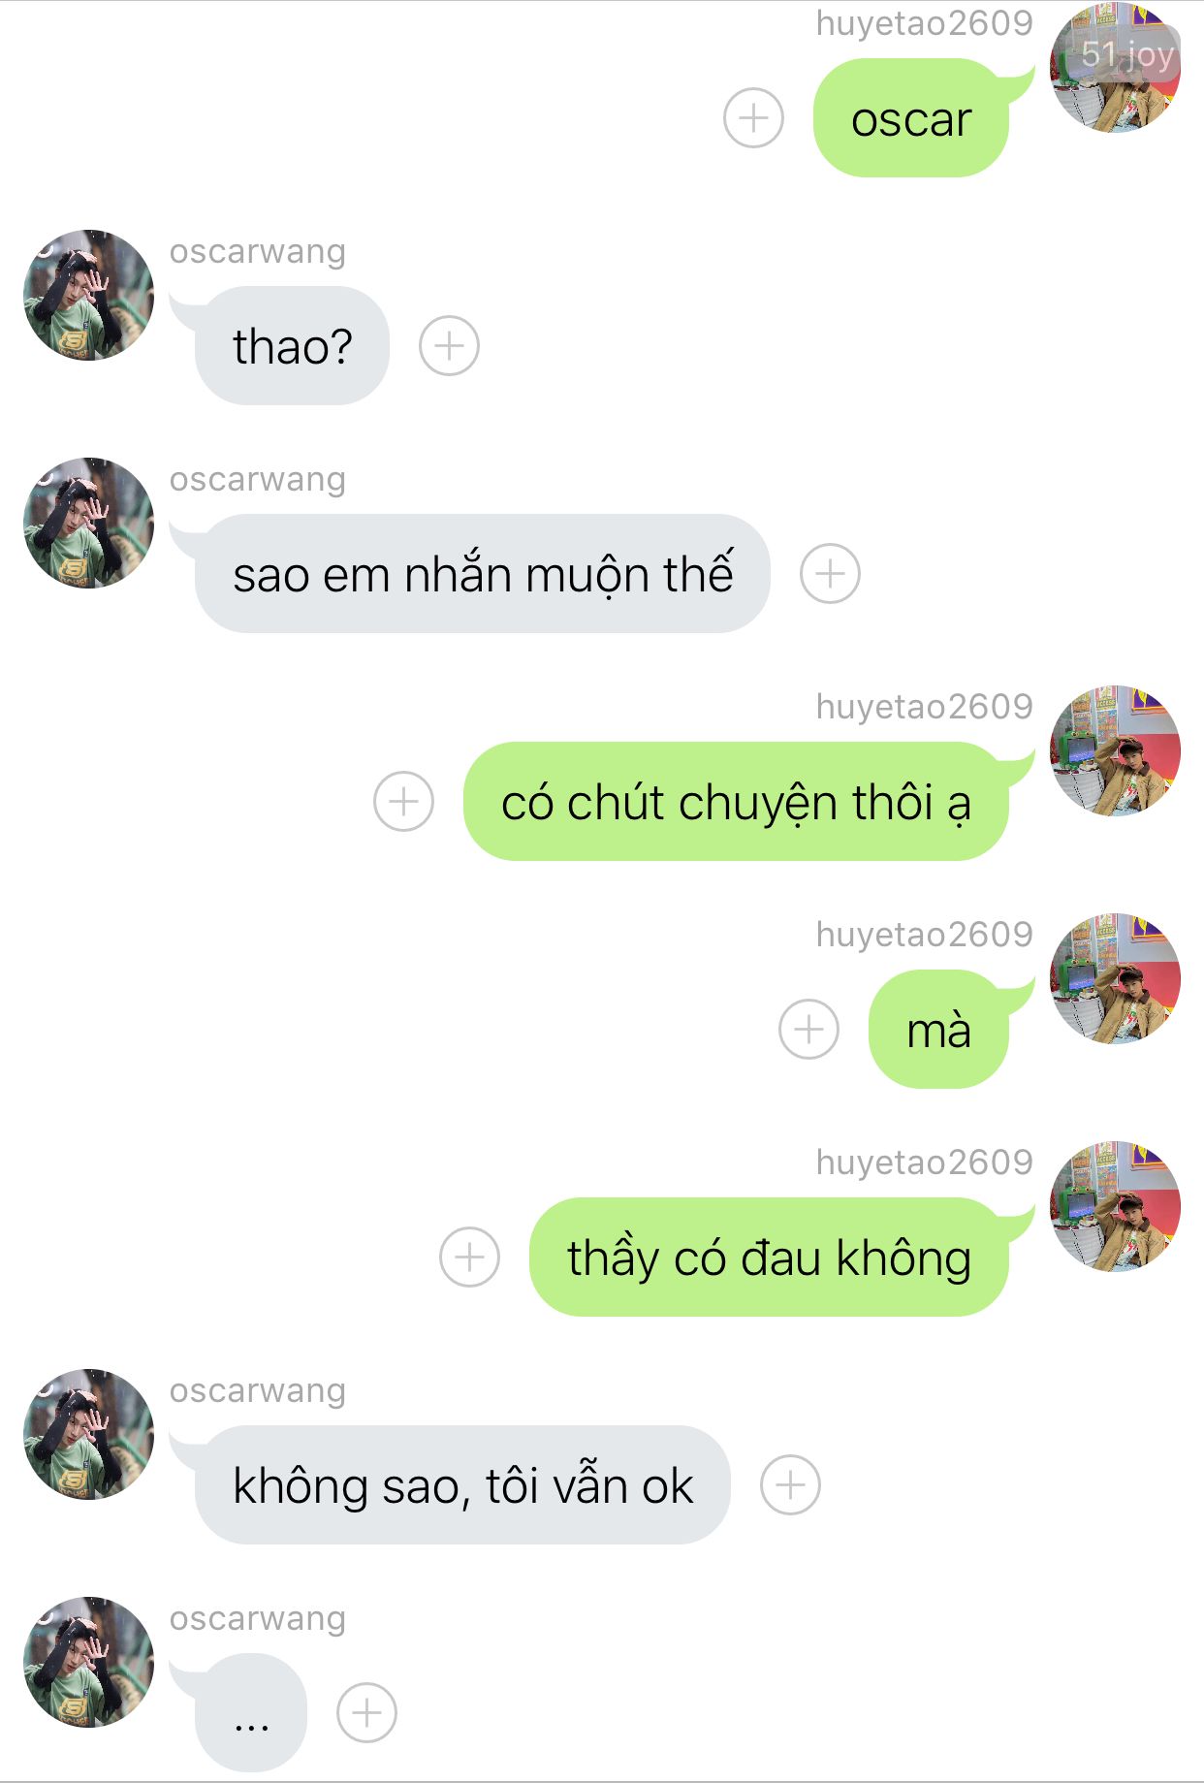The height and width of the screenshot is (1783, 1204).
Task: Select the 'thầy có đau không' bubble
Action: click(770, 1258)
